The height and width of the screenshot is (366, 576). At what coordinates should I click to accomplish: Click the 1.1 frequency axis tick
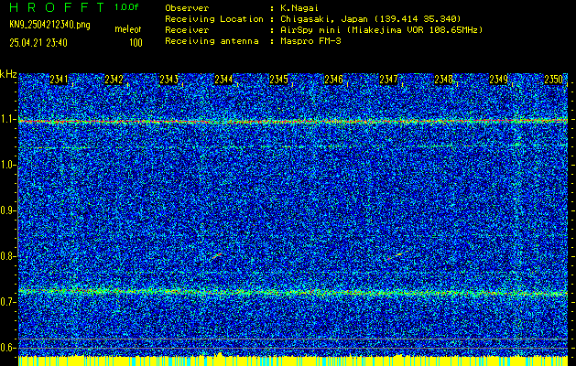(x=7, y=120)
